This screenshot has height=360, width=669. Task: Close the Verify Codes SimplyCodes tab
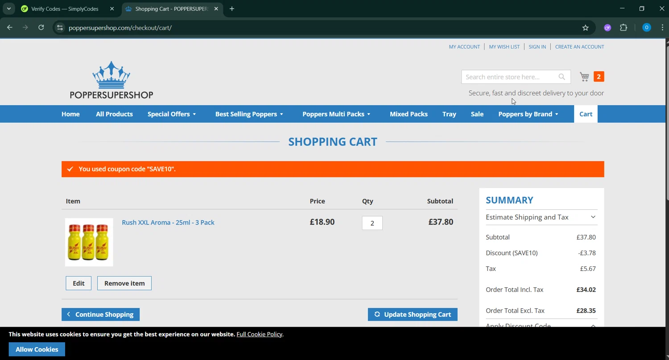(112, 9)
